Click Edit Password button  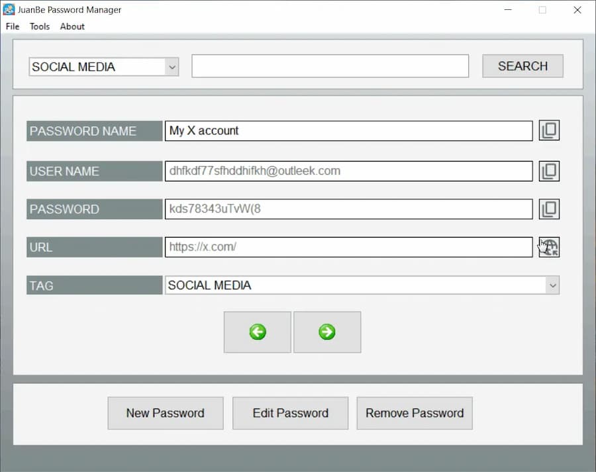(x=291, y=413)
